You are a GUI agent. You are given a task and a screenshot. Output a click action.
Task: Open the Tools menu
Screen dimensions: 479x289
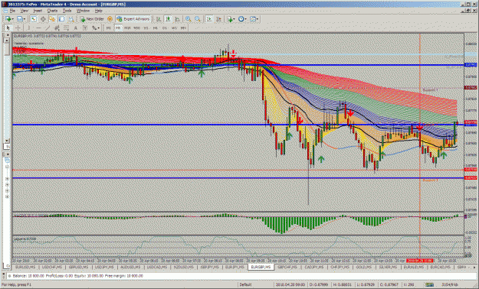67,11
